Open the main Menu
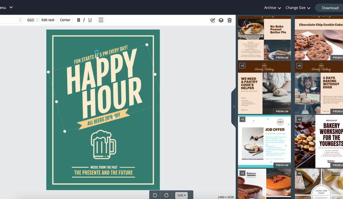This screenshot has height=199, width=343. 6,8
